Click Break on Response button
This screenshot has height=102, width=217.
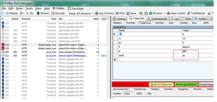pos(161,84)
